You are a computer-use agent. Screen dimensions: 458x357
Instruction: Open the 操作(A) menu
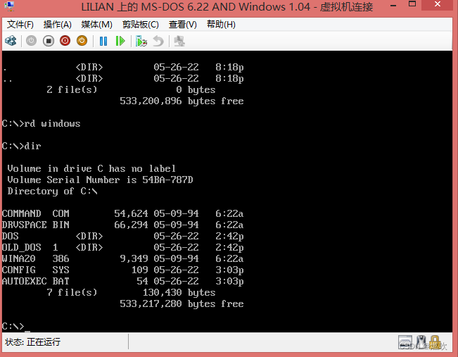tap(58, 25)
